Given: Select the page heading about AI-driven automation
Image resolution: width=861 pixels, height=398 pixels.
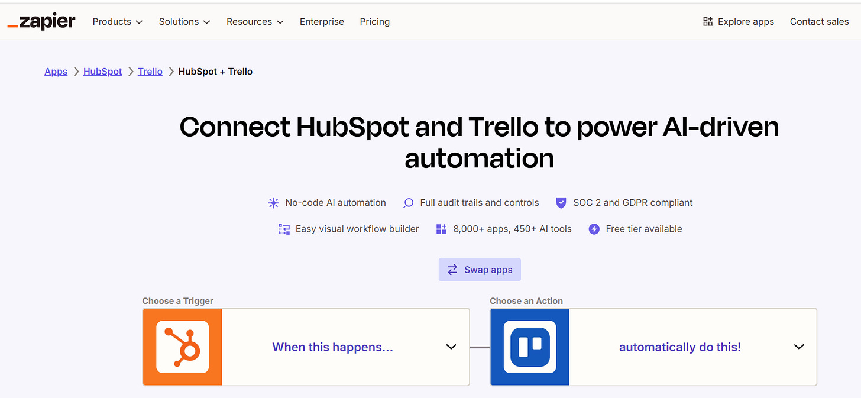Looking at the screenshot, I should [x=479, y=143].
